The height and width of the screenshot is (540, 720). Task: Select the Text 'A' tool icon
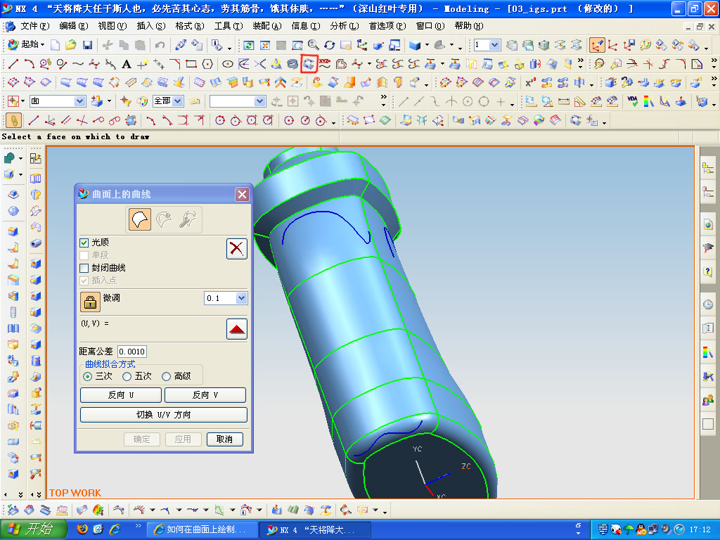[x=127, y=64]
